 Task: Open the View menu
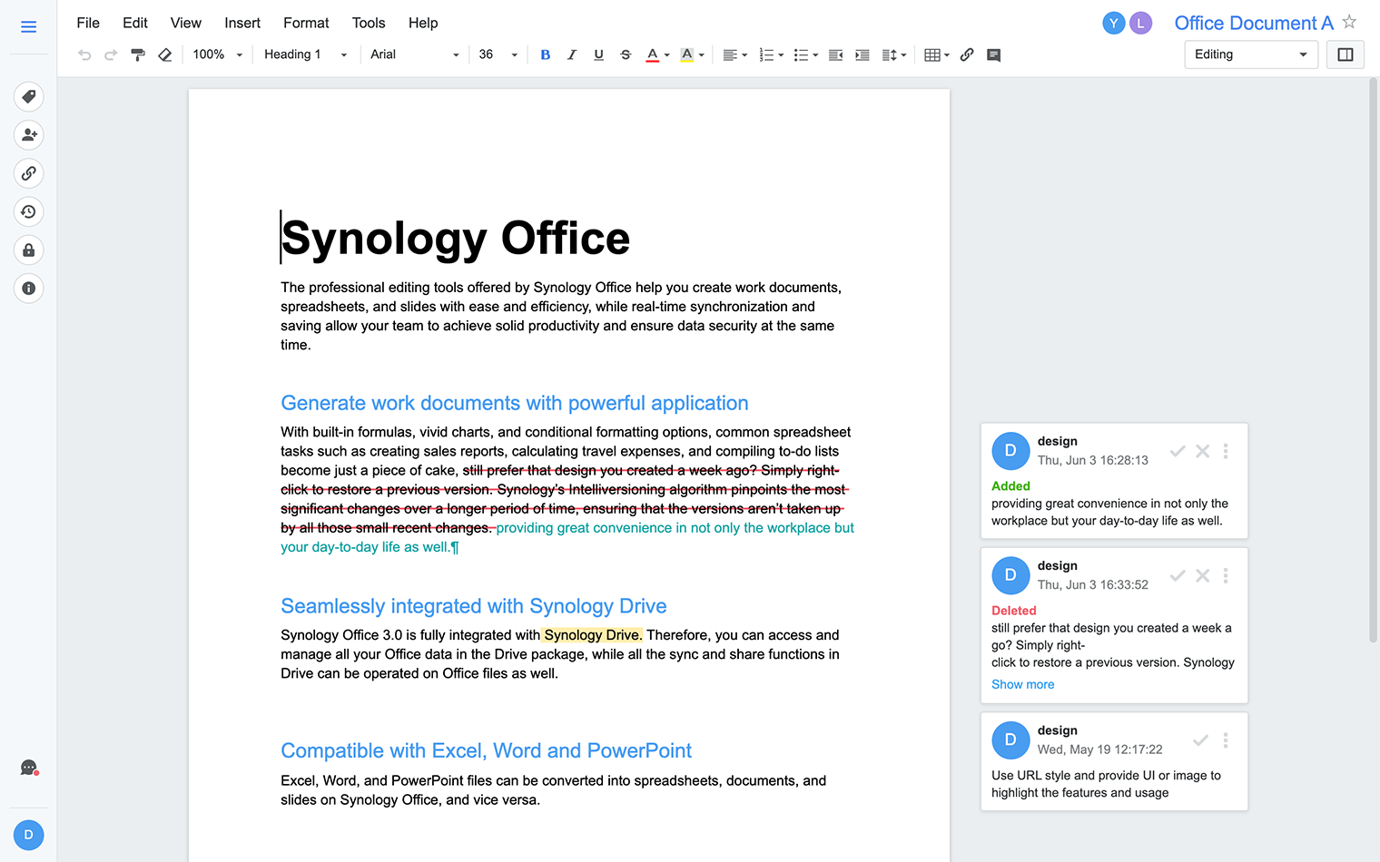[186, 23]
